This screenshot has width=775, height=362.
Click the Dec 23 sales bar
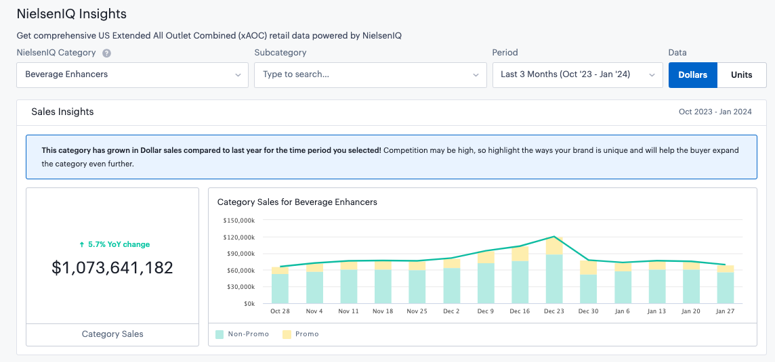point(553,270)
